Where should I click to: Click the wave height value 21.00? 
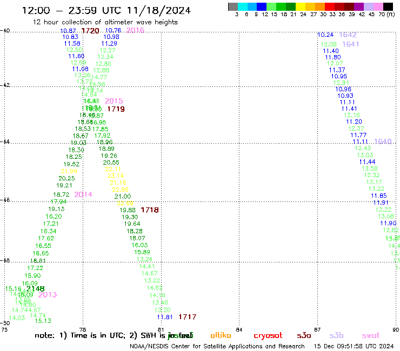point(123,196)
